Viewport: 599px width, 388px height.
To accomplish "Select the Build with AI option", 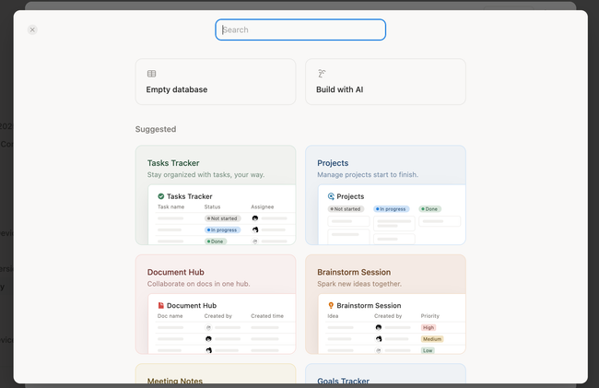I will [385, 82].
